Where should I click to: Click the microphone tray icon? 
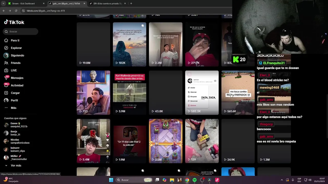(x=293, y=180)
